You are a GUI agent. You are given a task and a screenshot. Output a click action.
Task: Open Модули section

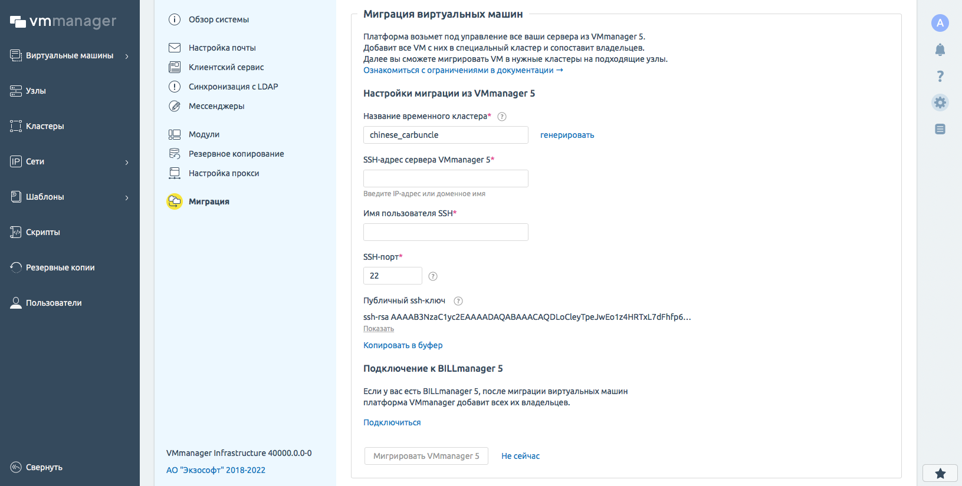[204, 134]
